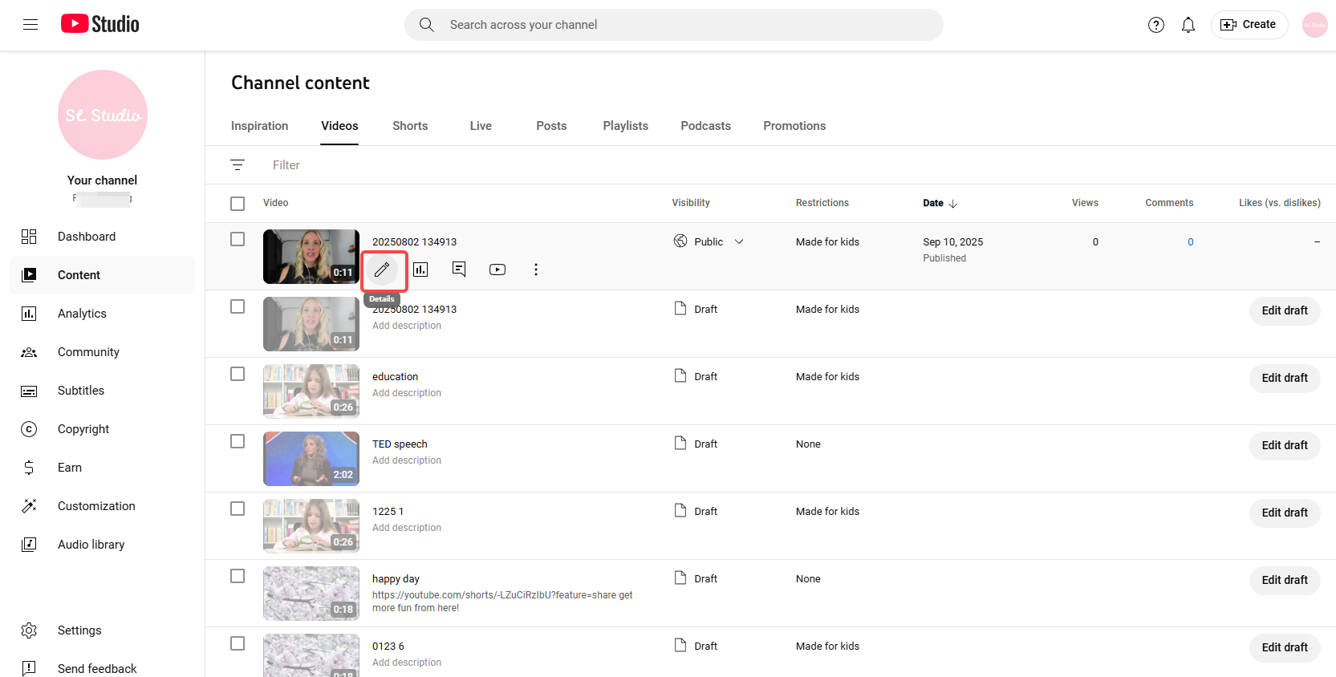The image size is (1336, 677).
Task: Open the Create button menu
Action: pyautogui.click(x=1249, y=25)
